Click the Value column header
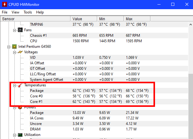The height and width of the screenshot is (139, 193). (84, 19)
